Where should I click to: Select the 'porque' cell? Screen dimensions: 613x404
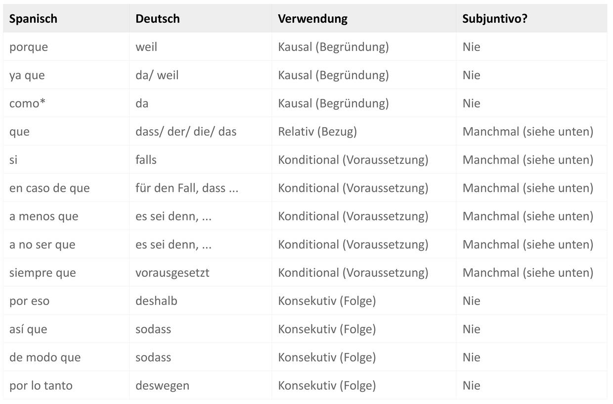point(29,47)
